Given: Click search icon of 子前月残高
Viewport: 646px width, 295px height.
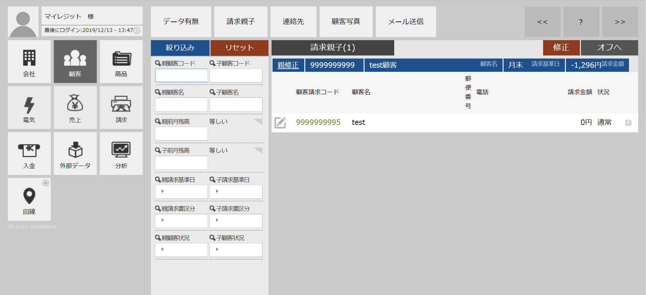Looking at the screenshot, I should click(x=158, y=150).
